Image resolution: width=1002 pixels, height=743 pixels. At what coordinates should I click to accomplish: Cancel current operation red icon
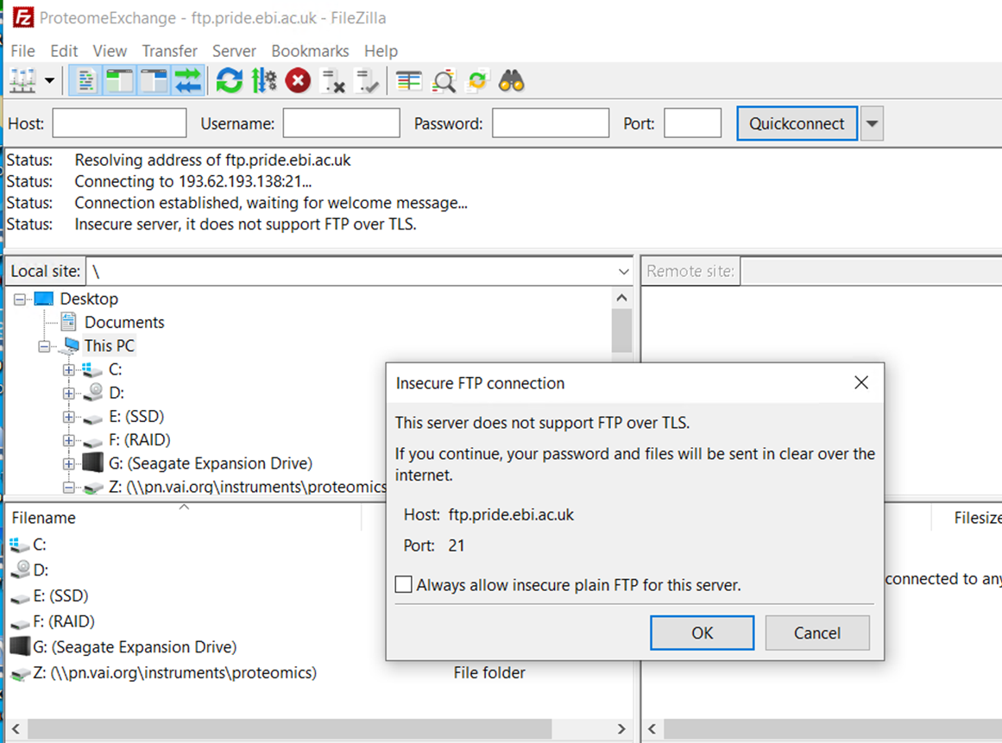click(298, 81)
